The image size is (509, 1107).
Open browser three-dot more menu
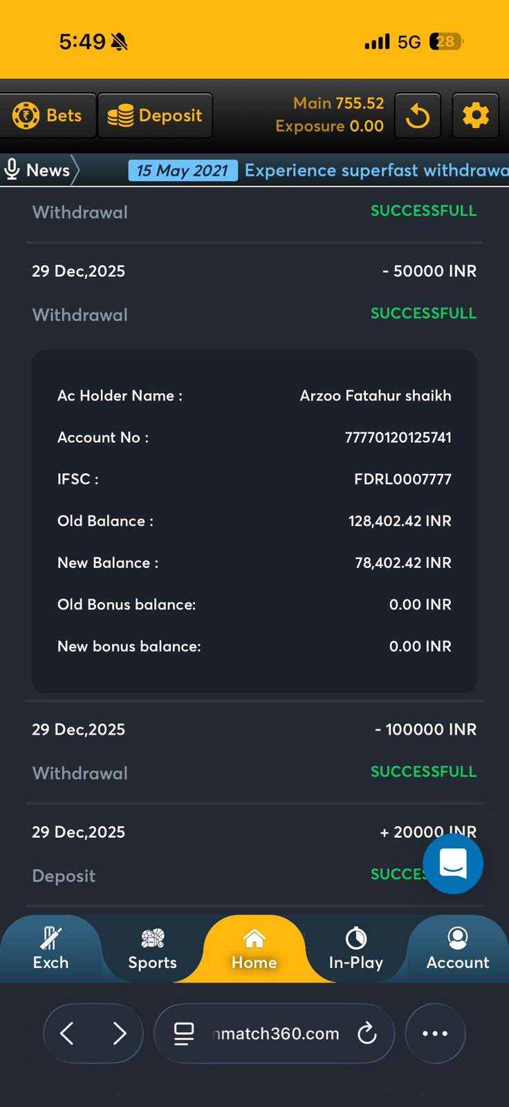[x=435, y=1034]
